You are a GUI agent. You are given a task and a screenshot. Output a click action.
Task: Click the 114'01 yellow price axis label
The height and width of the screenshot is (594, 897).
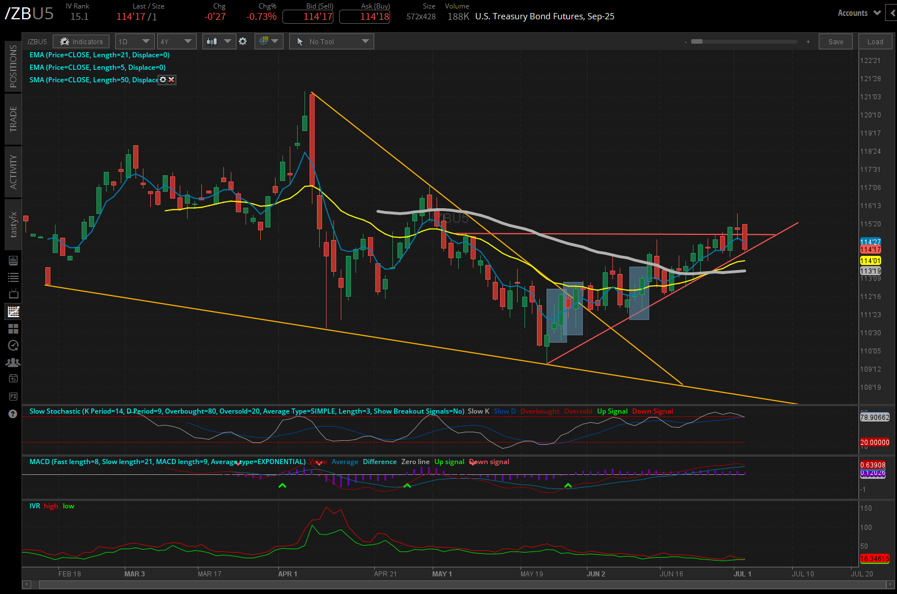coord(870,261)
